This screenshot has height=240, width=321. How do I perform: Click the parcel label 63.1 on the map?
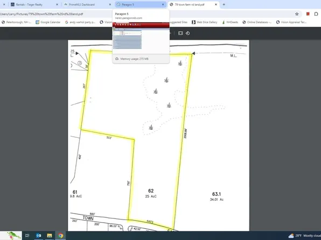click(217, 194)
